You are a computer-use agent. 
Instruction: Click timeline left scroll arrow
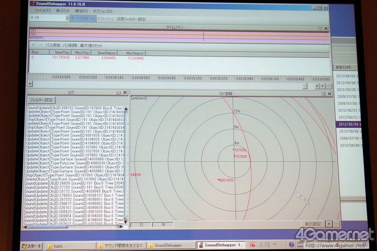[x=30, y=84]
